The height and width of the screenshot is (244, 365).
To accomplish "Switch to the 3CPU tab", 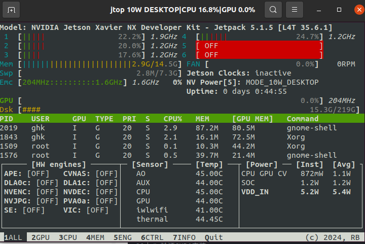I will pos(68,237).
